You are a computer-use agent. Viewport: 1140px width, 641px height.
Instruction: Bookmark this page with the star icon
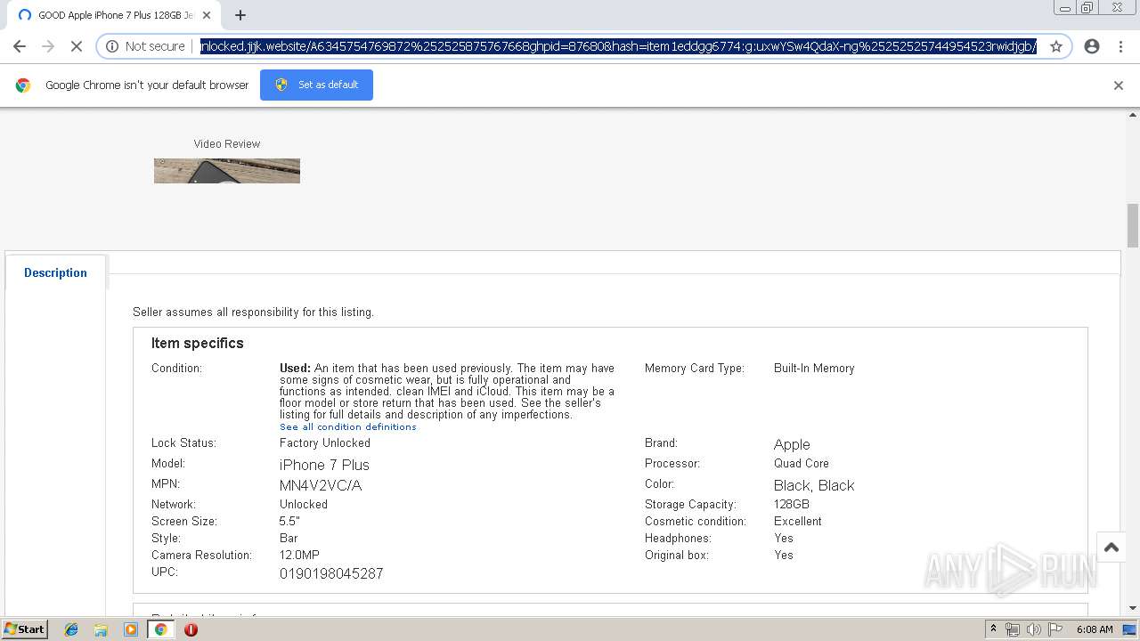1056,46
